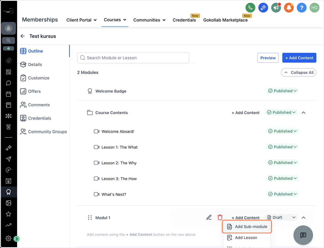The image size is (324, 248).
Task: Open Conversations chat bubble in sidebar
Action: (8, 83)
